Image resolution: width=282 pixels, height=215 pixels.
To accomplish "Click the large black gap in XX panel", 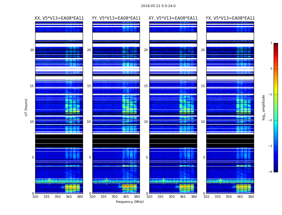I will 59,141.
